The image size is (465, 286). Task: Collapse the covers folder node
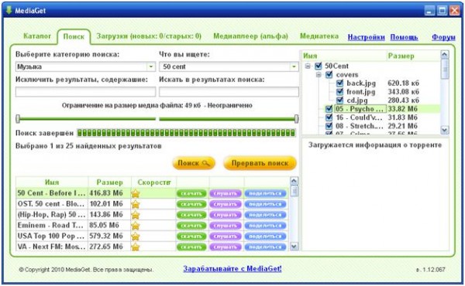point(319,74)
